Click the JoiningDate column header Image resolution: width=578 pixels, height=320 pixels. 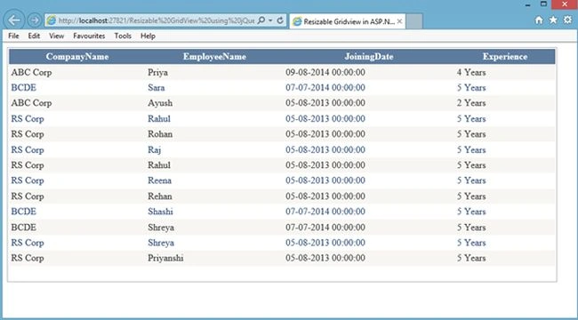(369, 57)
